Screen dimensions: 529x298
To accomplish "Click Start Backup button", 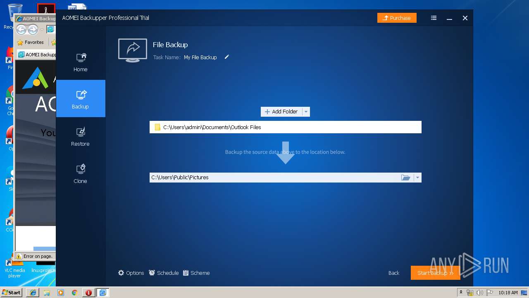I will pos(436,273).
